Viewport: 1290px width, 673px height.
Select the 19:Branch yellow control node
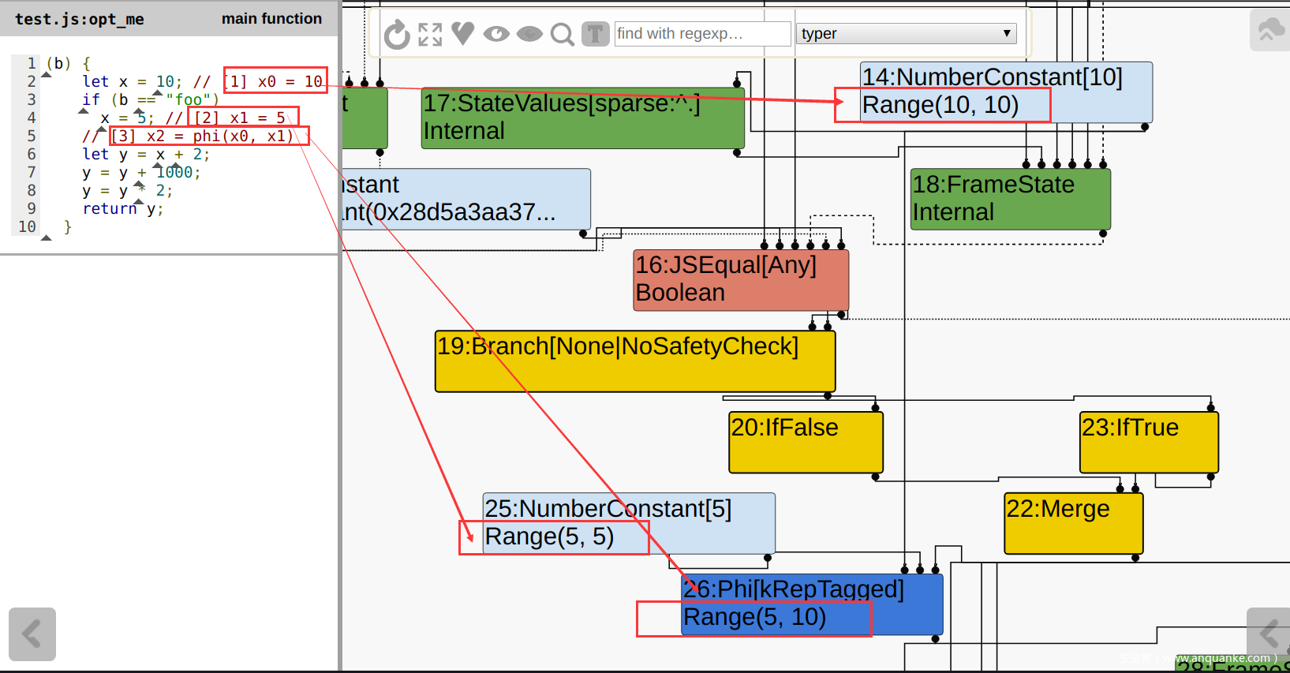[x=634, y=362]
